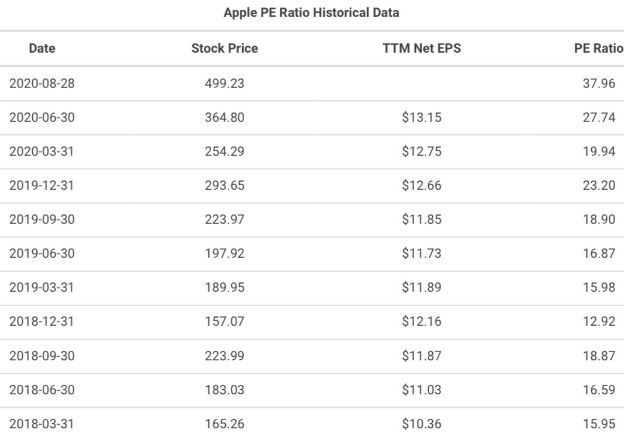This screenshot has width=624, height=436.
Task: Click the 254.29 stock price cell
Action: pyautogui.click(x=225, y=152)
